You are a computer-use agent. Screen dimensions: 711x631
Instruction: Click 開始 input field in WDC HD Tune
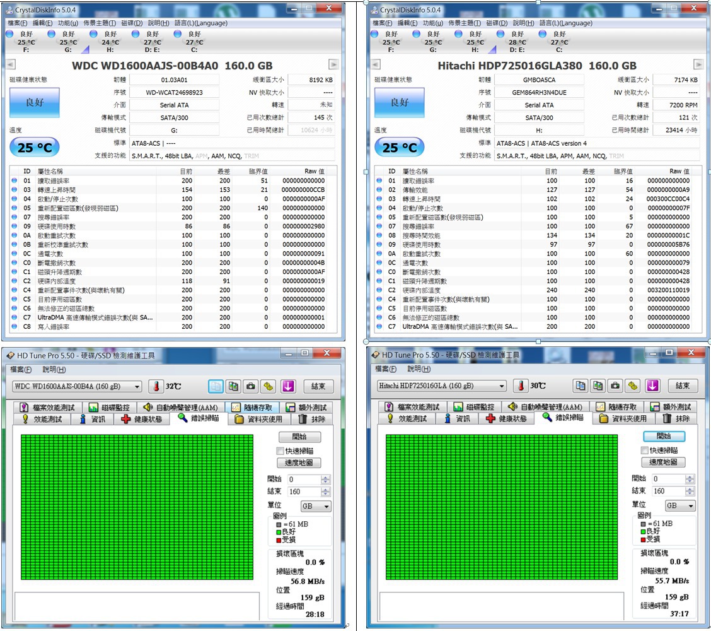tap(304, 480)
